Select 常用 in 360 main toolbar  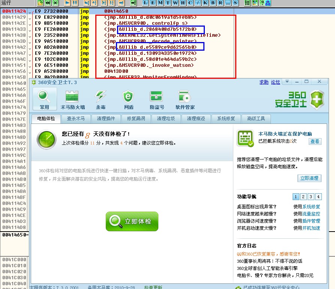pyautogui.click(x=45, y=99)
